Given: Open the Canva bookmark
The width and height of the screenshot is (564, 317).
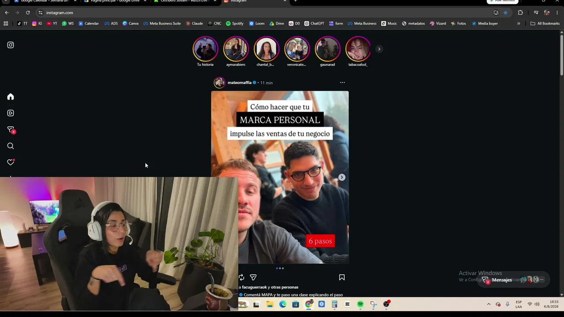Looking at the screenshot, I should tap(130, 23).
